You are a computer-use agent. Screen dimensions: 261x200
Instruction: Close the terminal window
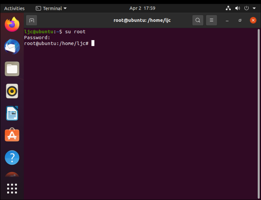point(253,20)
